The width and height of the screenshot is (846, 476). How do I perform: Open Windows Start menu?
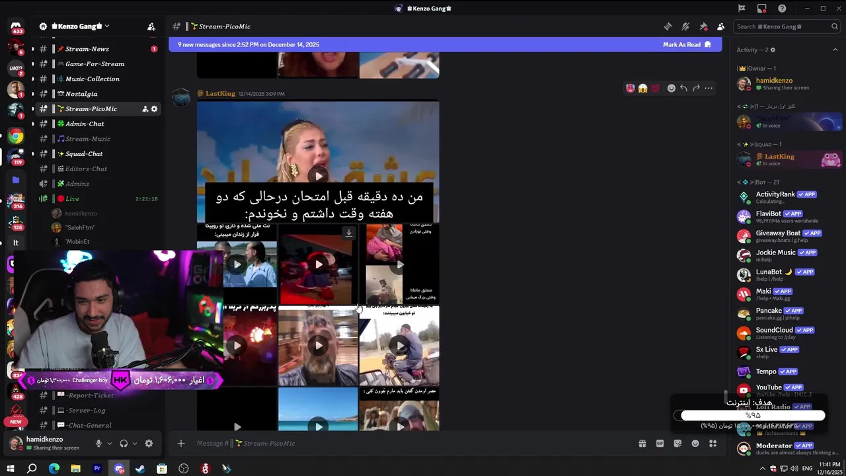pos(10,469)
